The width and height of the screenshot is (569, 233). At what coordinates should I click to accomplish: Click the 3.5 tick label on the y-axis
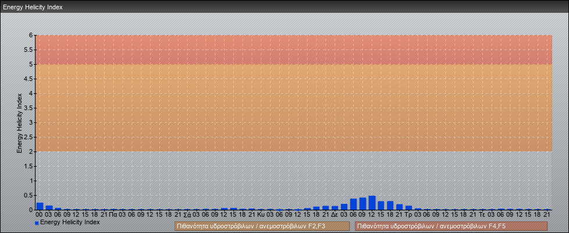pyautogui.click(x=29, y=108)
